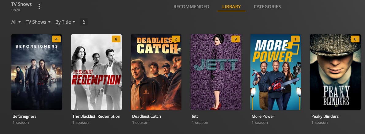Open the TV Shows type dropdown
The width and height of the screenshot is (365, 134).
point(38,22)
